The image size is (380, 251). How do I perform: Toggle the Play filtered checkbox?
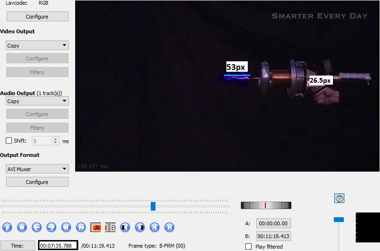[248, 246]
